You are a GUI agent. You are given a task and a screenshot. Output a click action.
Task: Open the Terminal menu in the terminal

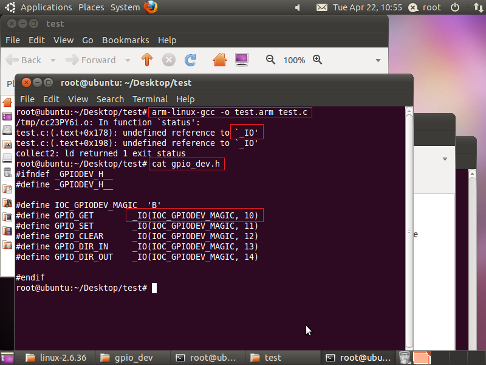[150, 99]
